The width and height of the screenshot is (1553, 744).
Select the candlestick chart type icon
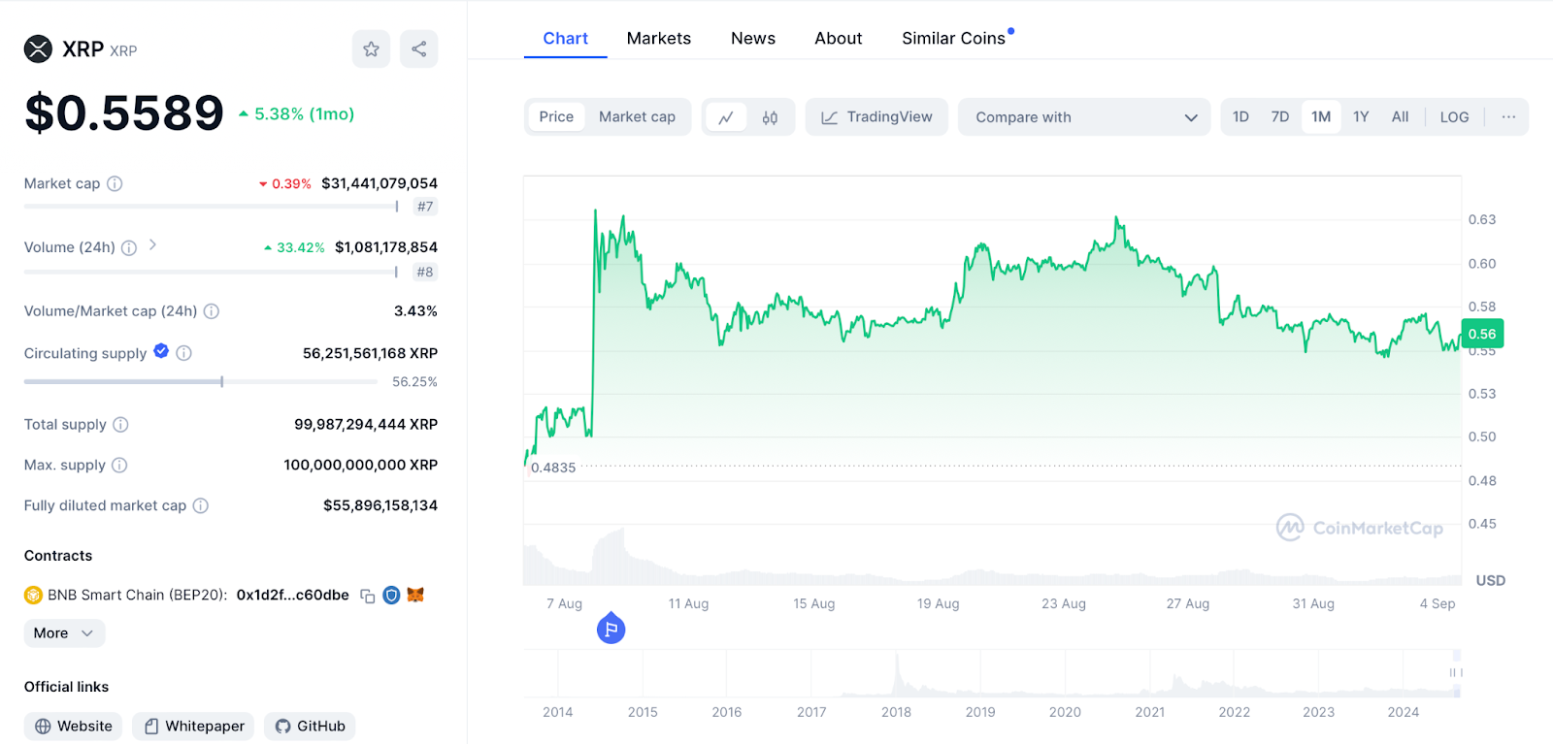point(770,117)
